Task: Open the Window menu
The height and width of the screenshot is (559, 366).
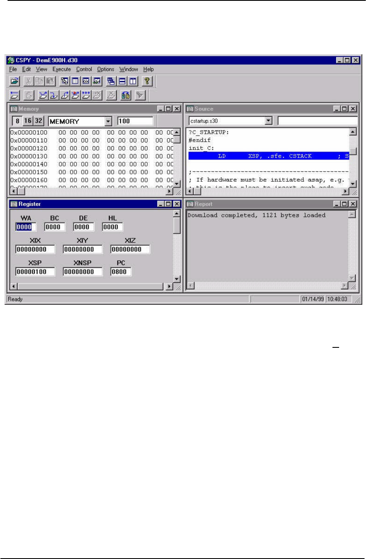Action: click(129, 70)
